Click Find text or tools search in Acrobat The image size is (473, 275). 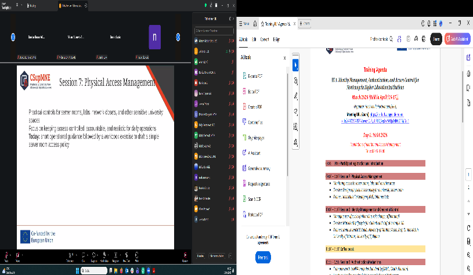381,39
